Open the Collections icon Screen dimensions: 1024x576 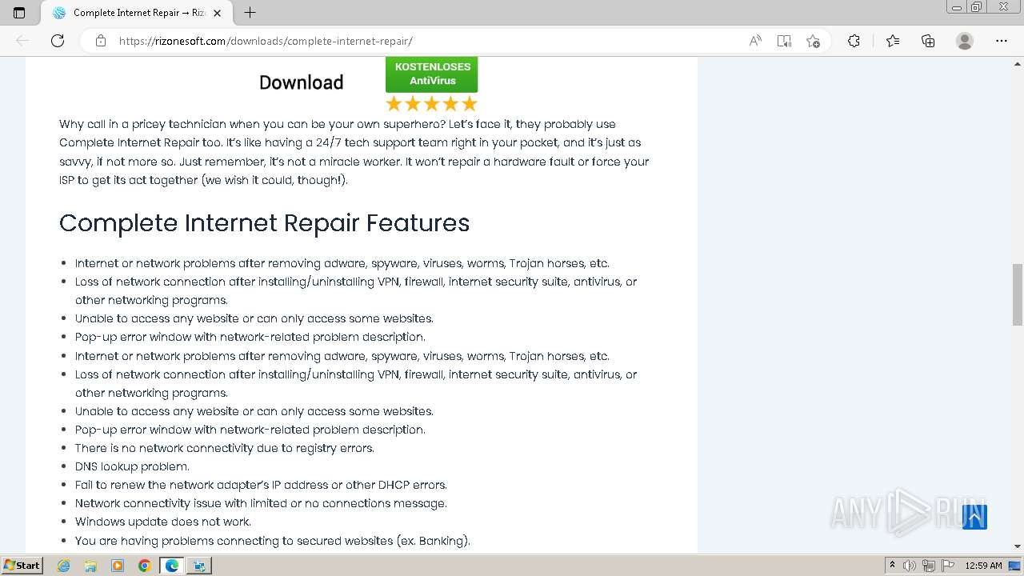(928, 41)
